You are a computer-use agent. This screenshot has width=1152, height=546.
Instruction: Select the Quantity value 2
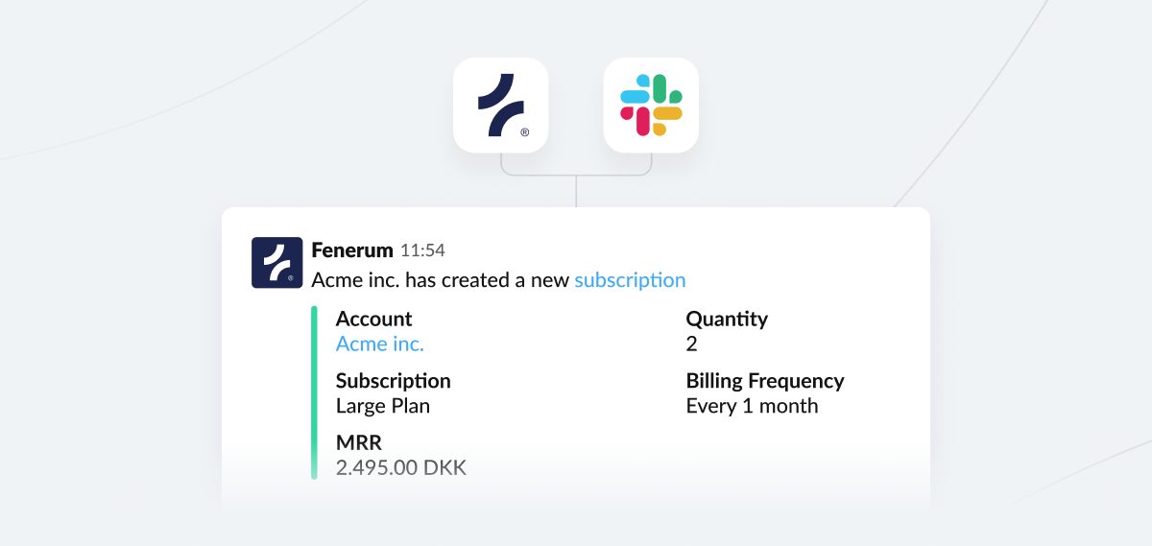691,344
